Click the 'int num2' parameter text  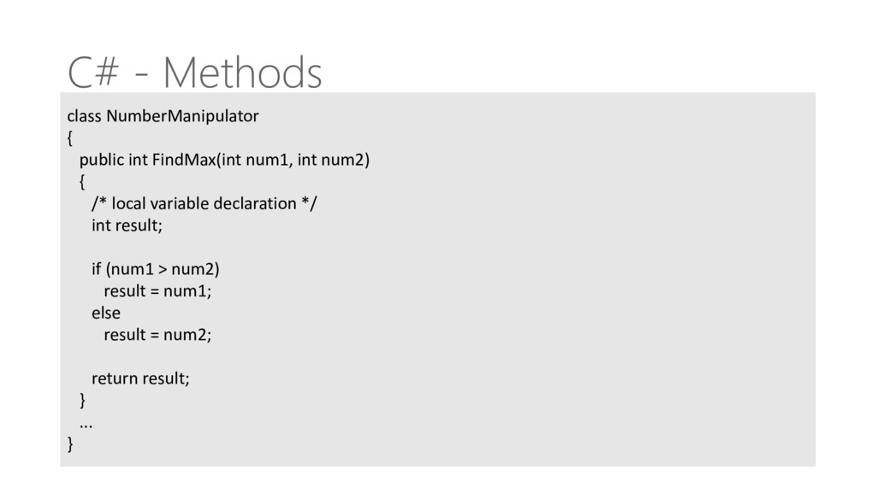[333, 160]
